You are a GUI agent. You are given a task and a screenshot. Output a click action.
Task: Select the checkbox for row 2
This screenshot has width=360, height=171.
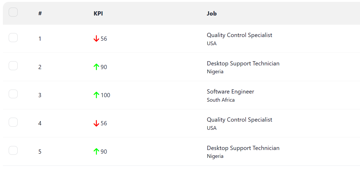(x=13, y=66)
